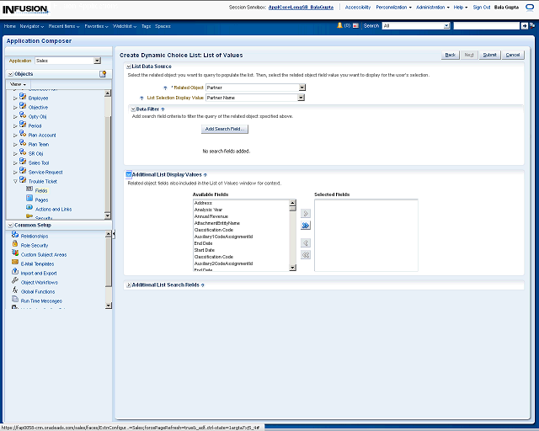Click the Role Security lock icon
Image resolution: width=539 pixels, height=431 pixels.
coord(16,245)
